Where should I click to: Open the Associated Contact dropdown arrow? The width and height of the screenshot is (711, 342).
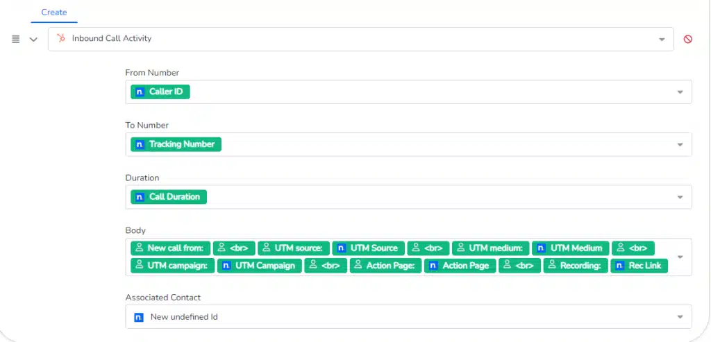(680, 317)
